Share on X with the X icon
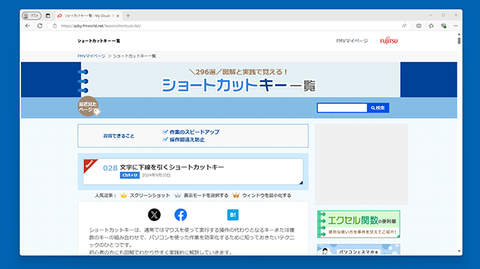Viewport: 480px width, 269px height. pos(154,214)
